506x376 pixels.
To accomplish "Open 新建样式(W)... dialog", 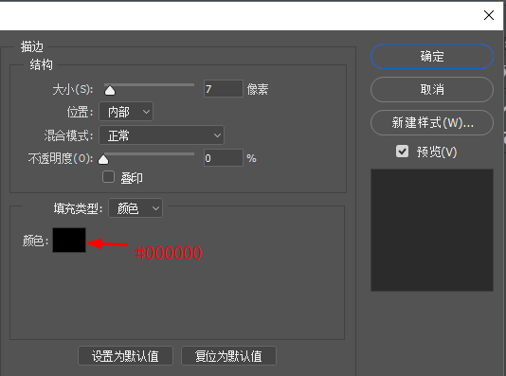I will (x=432, y=122).
